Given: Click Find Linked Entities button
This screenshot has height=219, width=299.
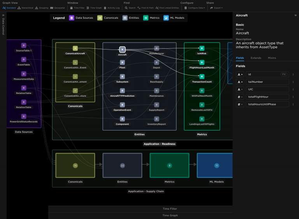Looking at the screenshot, I should 167,8.
